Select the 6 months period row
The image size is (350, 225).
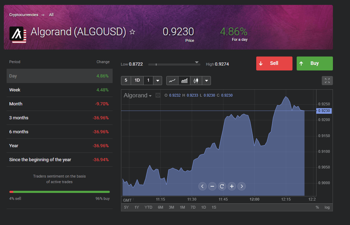pos(60,132)
